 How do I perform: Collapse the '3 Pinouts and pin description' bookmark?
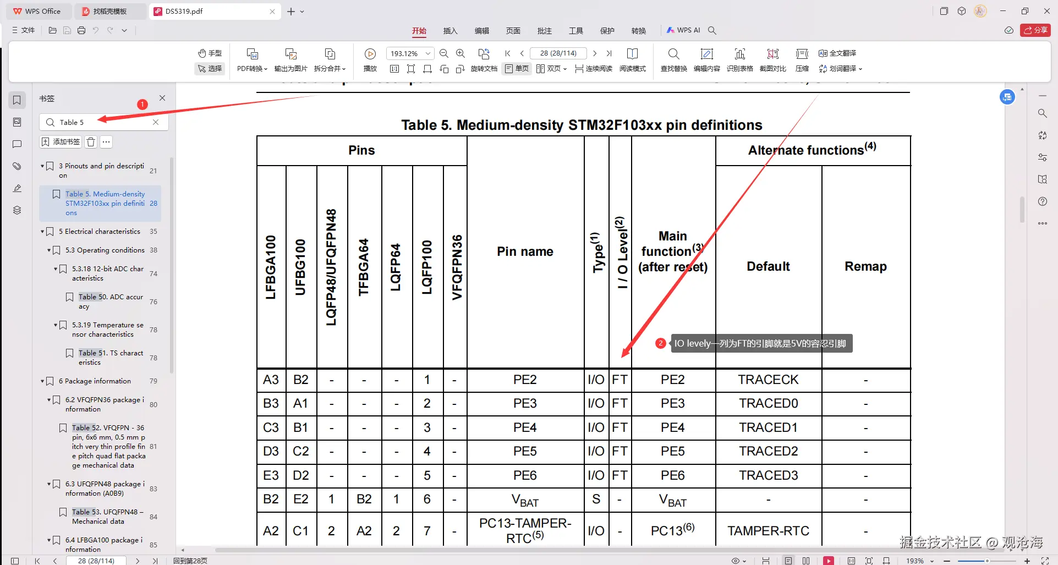tap(42, 166)
